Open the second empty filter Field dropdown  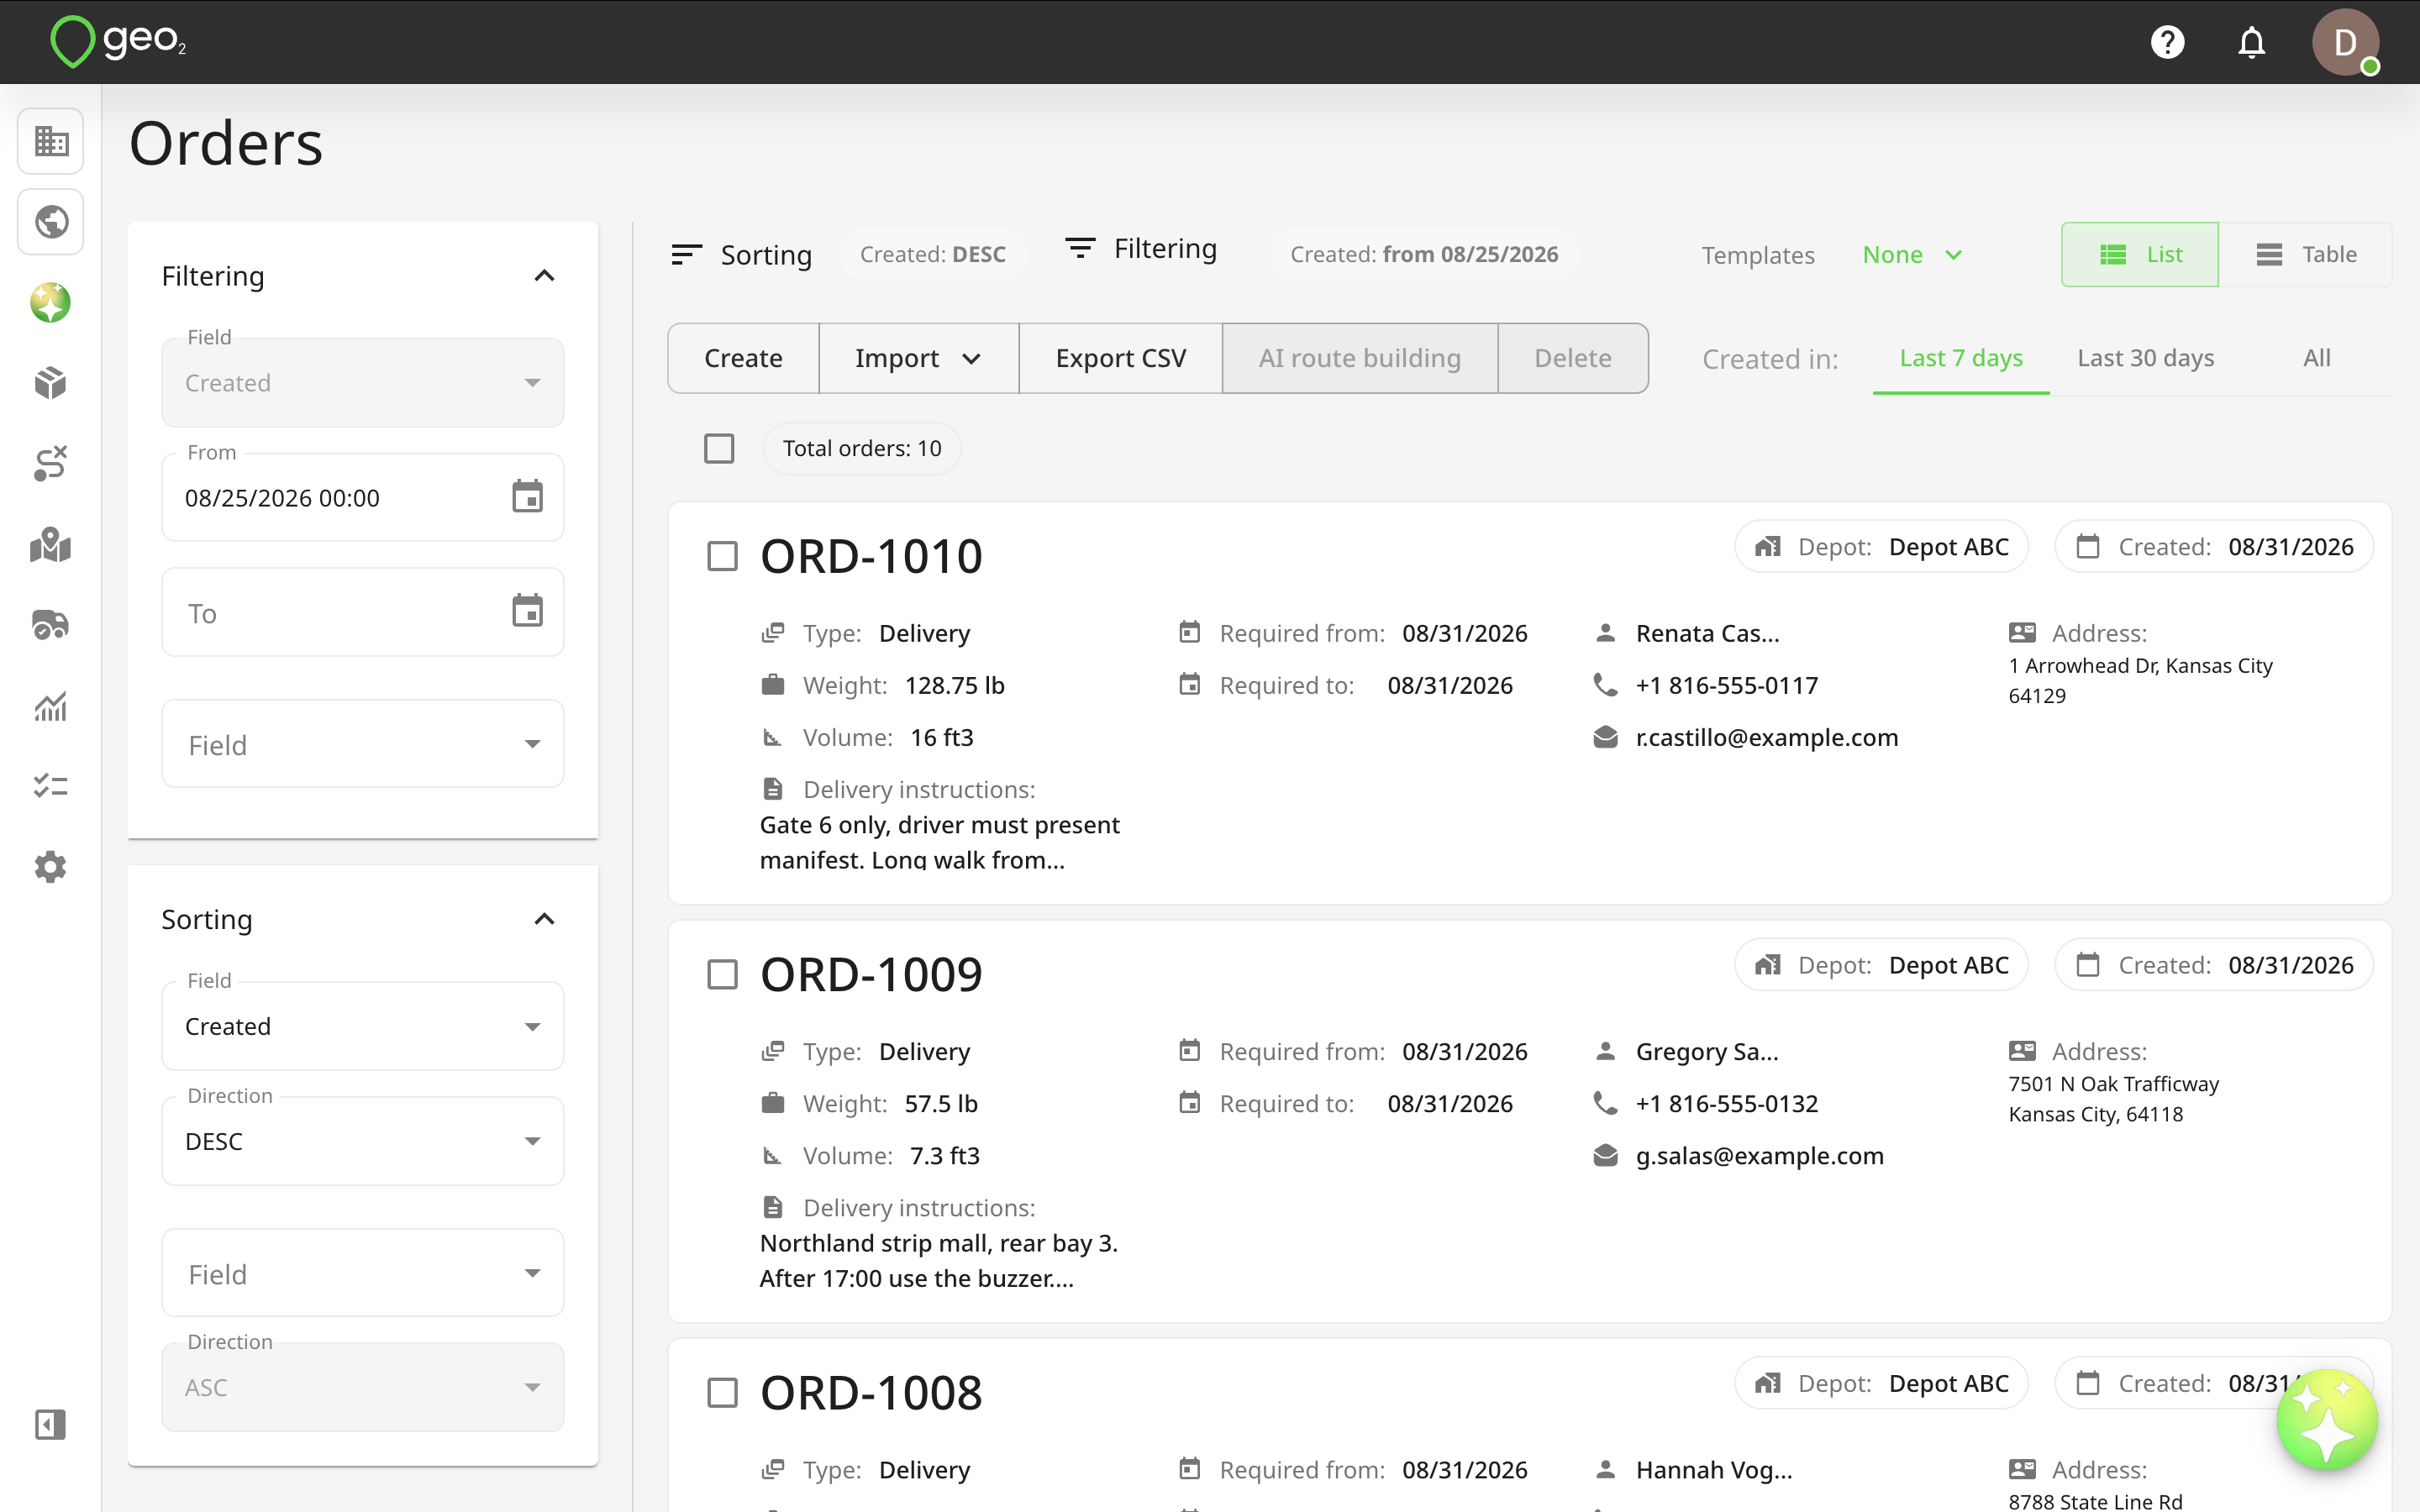(363, 744)
